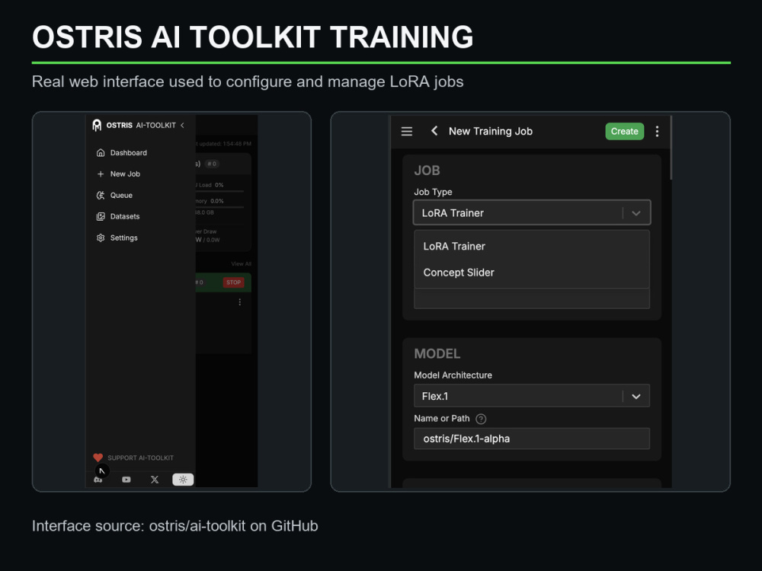Click the Support AI-Toolkit link

click(x=133, y=458)
